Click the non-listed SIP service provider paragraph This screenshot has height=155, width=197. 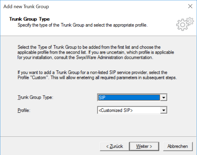(x=97, y=75)
